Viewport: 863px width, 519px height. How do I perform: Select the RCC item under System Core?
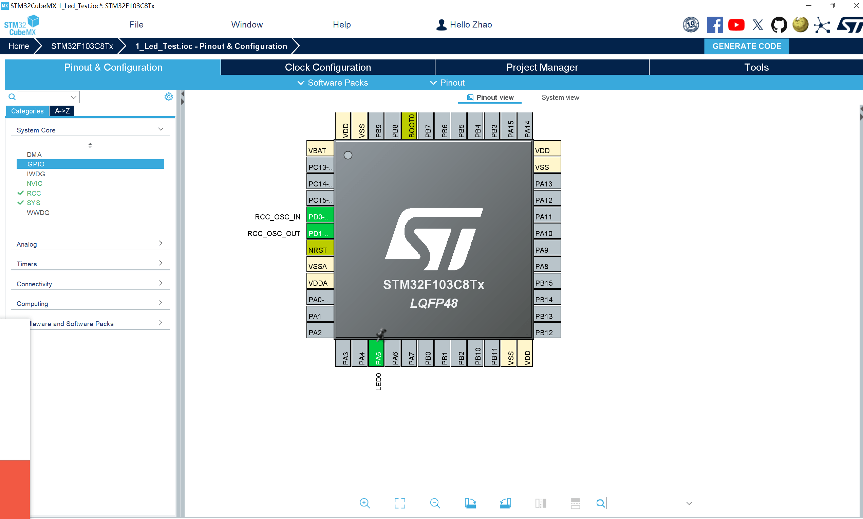(34, 193)
